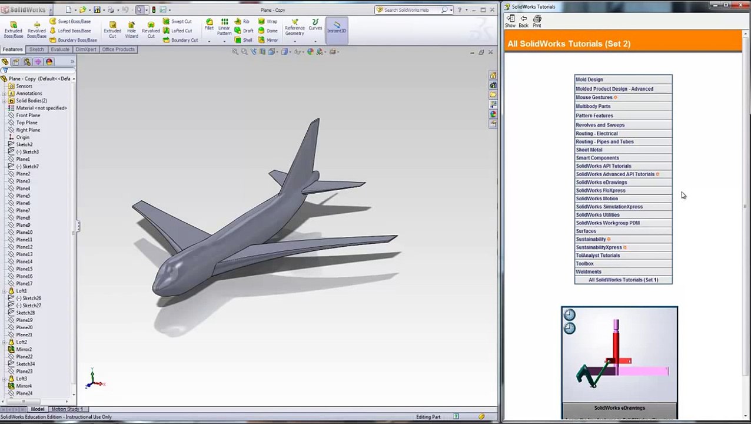Select the Shell feature
The height and width of the screenshot is (424, 751).
pos(243,40)
